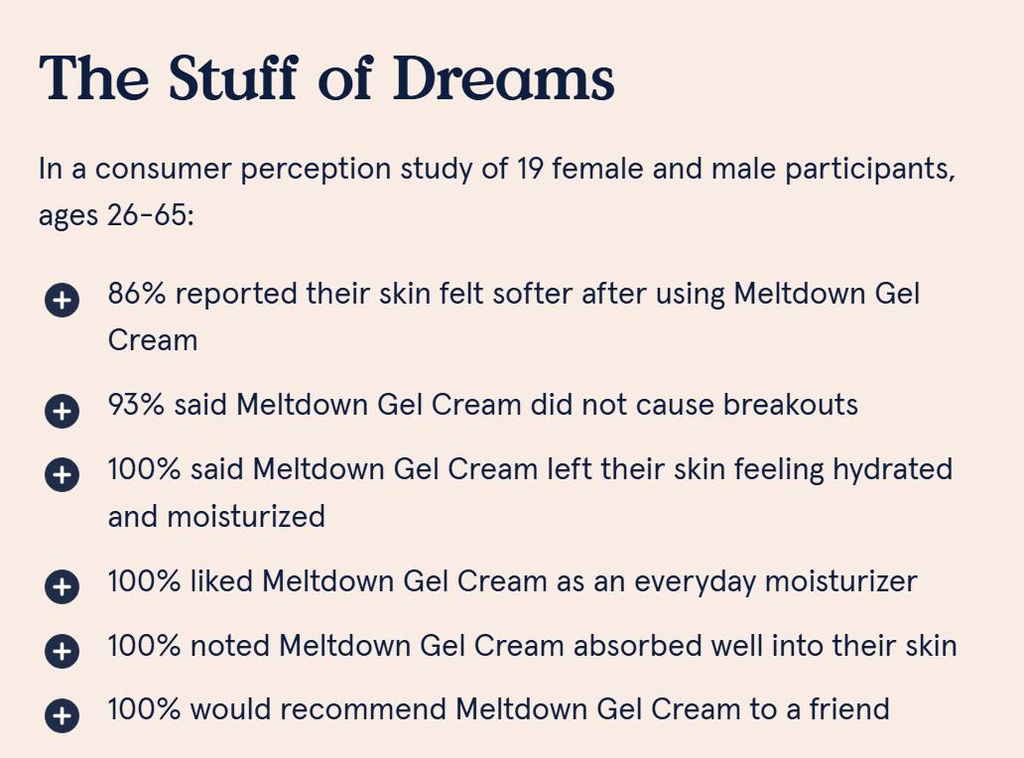Click the plus icon beside hydrated and moisturized claim
Screen dimensions: 1024x758
62,474
